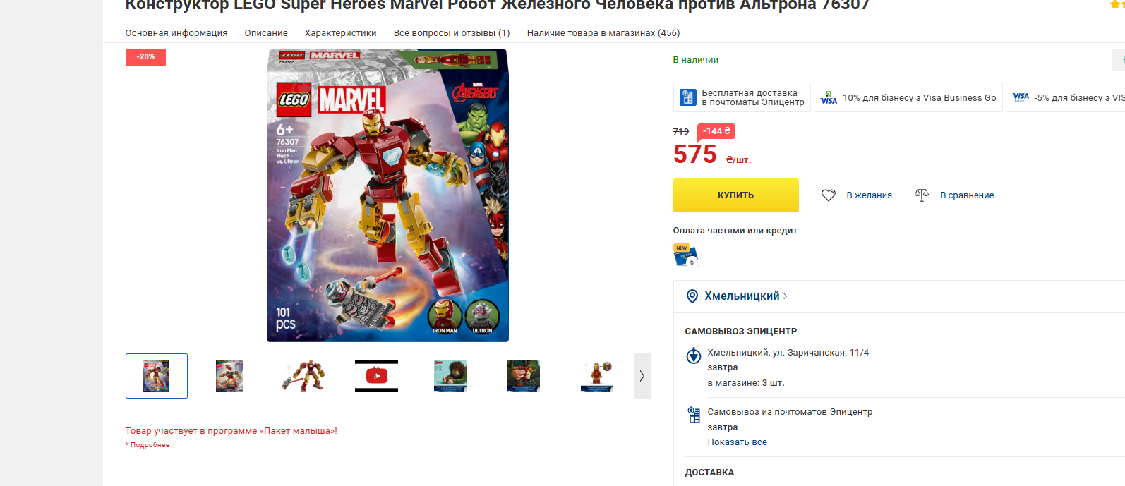1125x486 pixels.
Task: Switch to the Описание tab
Action: pos(266,33)
